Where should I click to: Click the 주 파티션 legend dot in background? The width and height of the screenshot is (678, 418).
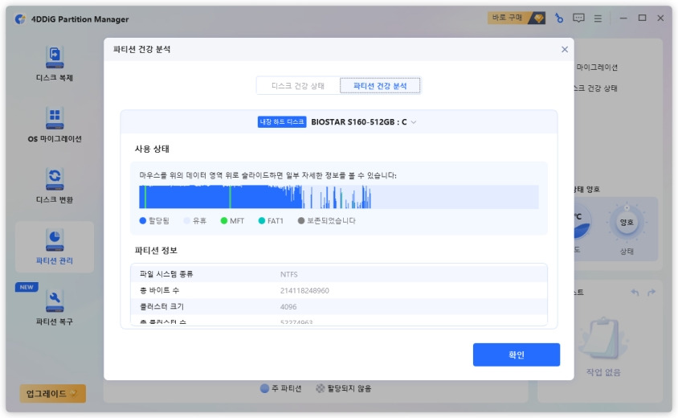[x=264, y=388]
